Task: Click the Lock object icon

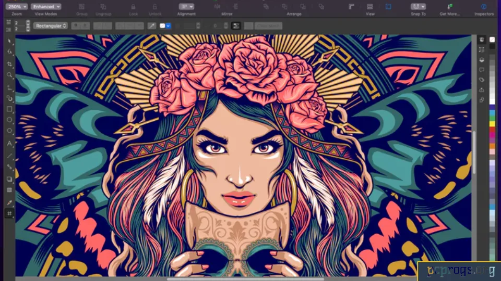Action: [x=133, y=6]
